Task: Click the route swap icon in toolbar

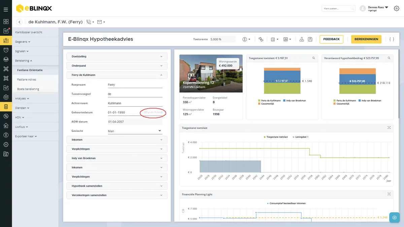Action: pyautogui.click(x=261, y=39)
